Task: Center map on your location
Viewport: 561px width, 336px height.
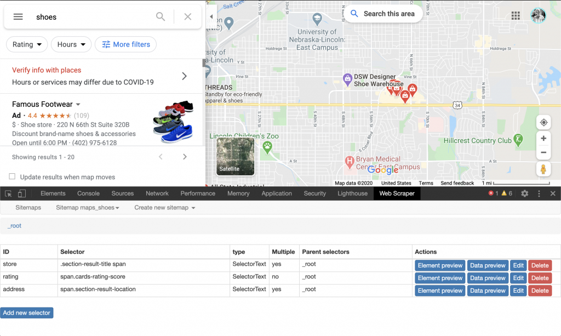Action: tap(543, 122)
